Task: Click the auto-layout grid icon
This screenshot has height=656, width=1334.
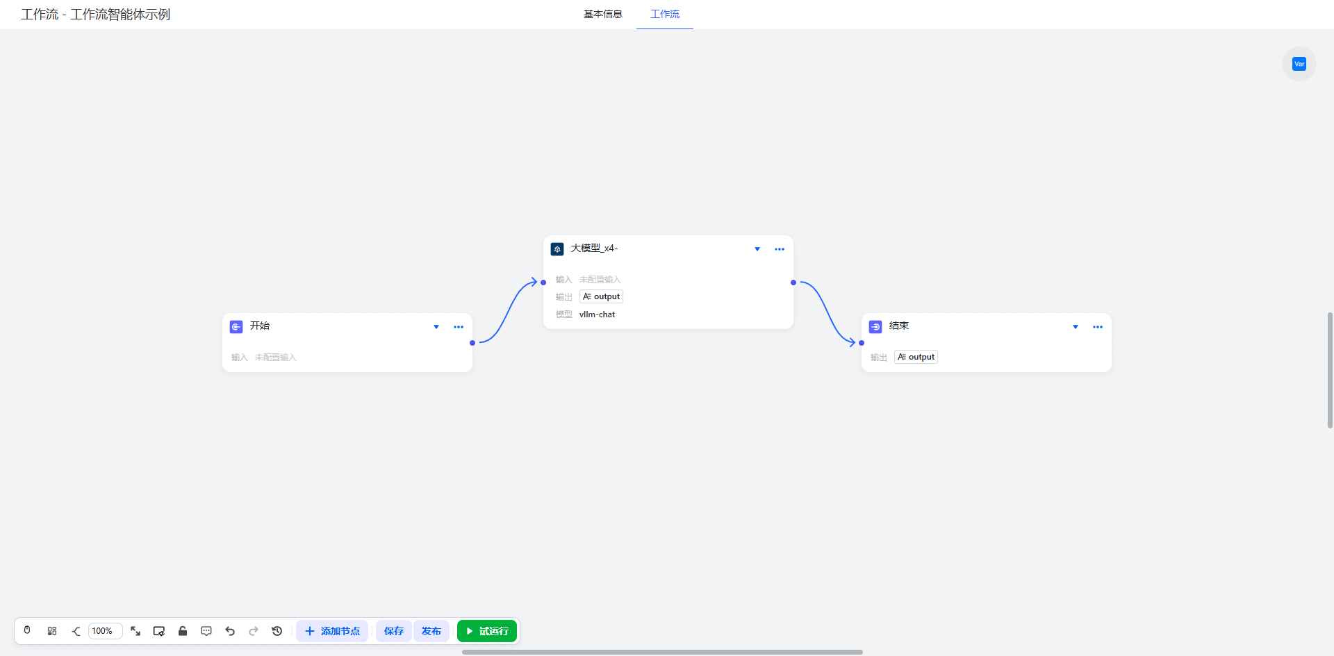Action: [52, 631]
